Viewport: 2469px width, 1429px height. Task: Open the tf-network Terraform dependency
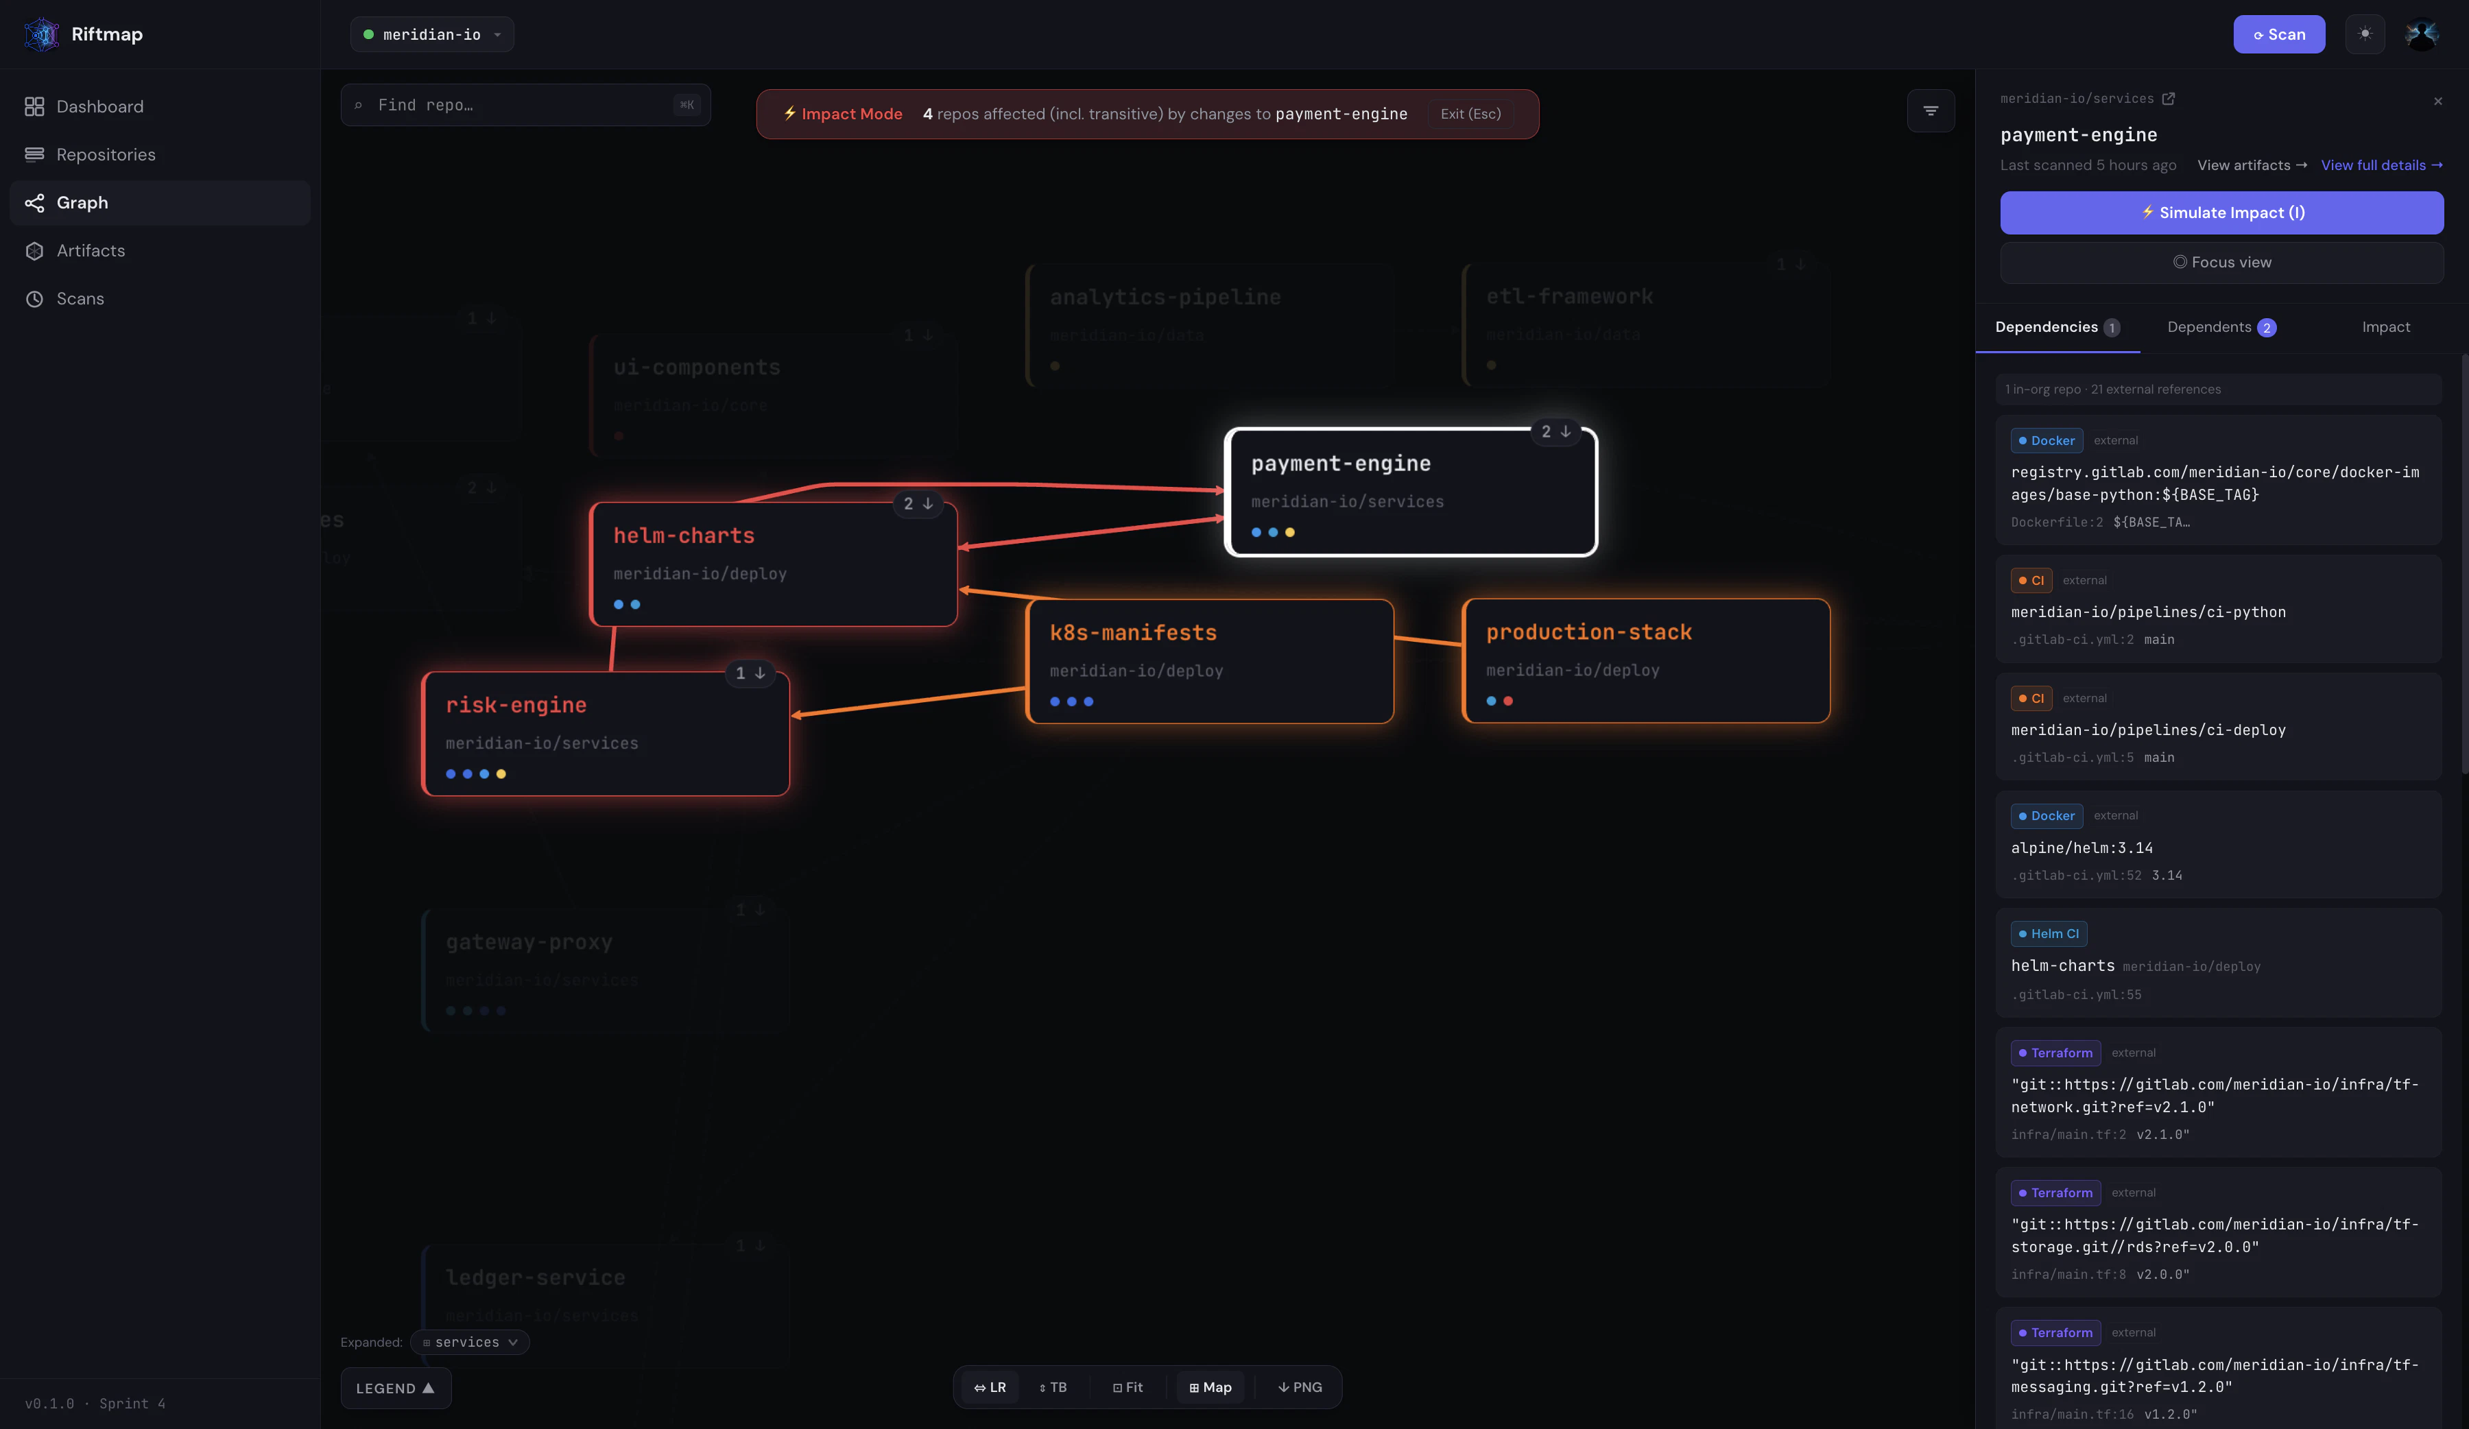(x=2218, y=1092)
